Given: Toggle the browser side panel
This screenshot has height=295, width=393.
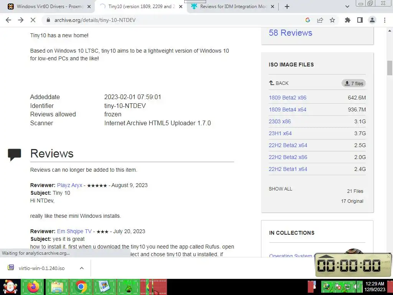Looking at the screenshot, I should click(x=360, y=20).
